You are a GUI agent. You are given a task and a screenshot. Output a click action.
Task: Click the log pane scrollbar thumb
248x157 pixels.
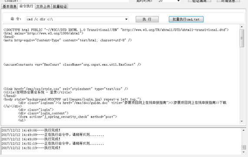(x=244, y=147)
